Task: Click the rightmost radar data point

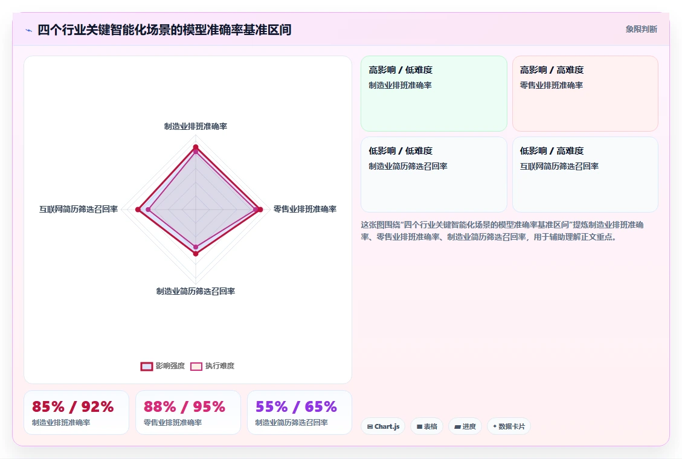Action: [260, 210]
